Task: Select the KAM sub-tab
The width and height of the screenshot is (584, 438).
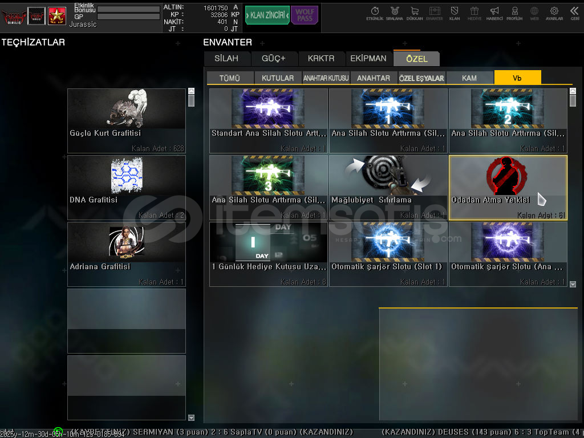Action: pos(469,78)
